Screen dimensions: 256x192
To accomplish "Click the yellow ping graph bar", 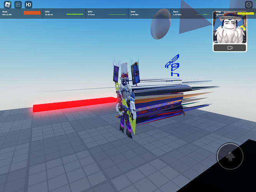I will tap(246, 13).
